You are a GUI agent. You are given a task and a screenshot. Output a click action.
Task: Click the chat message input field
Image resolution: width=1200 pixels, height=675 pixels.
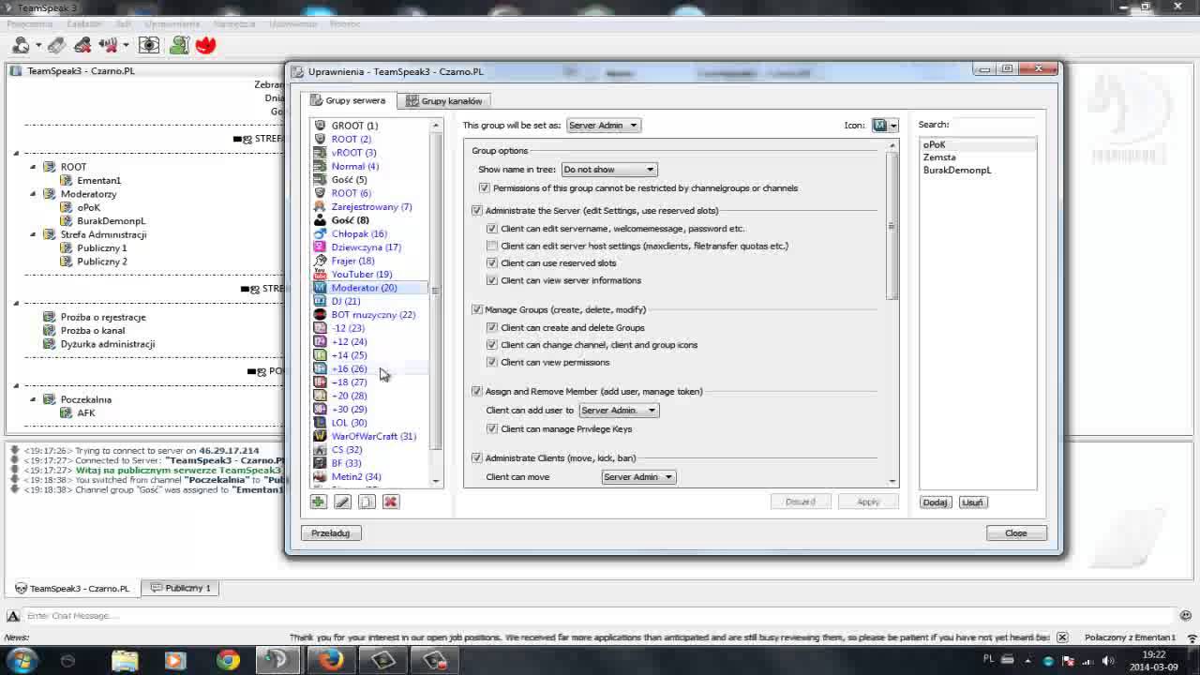(x=598, y=616)
